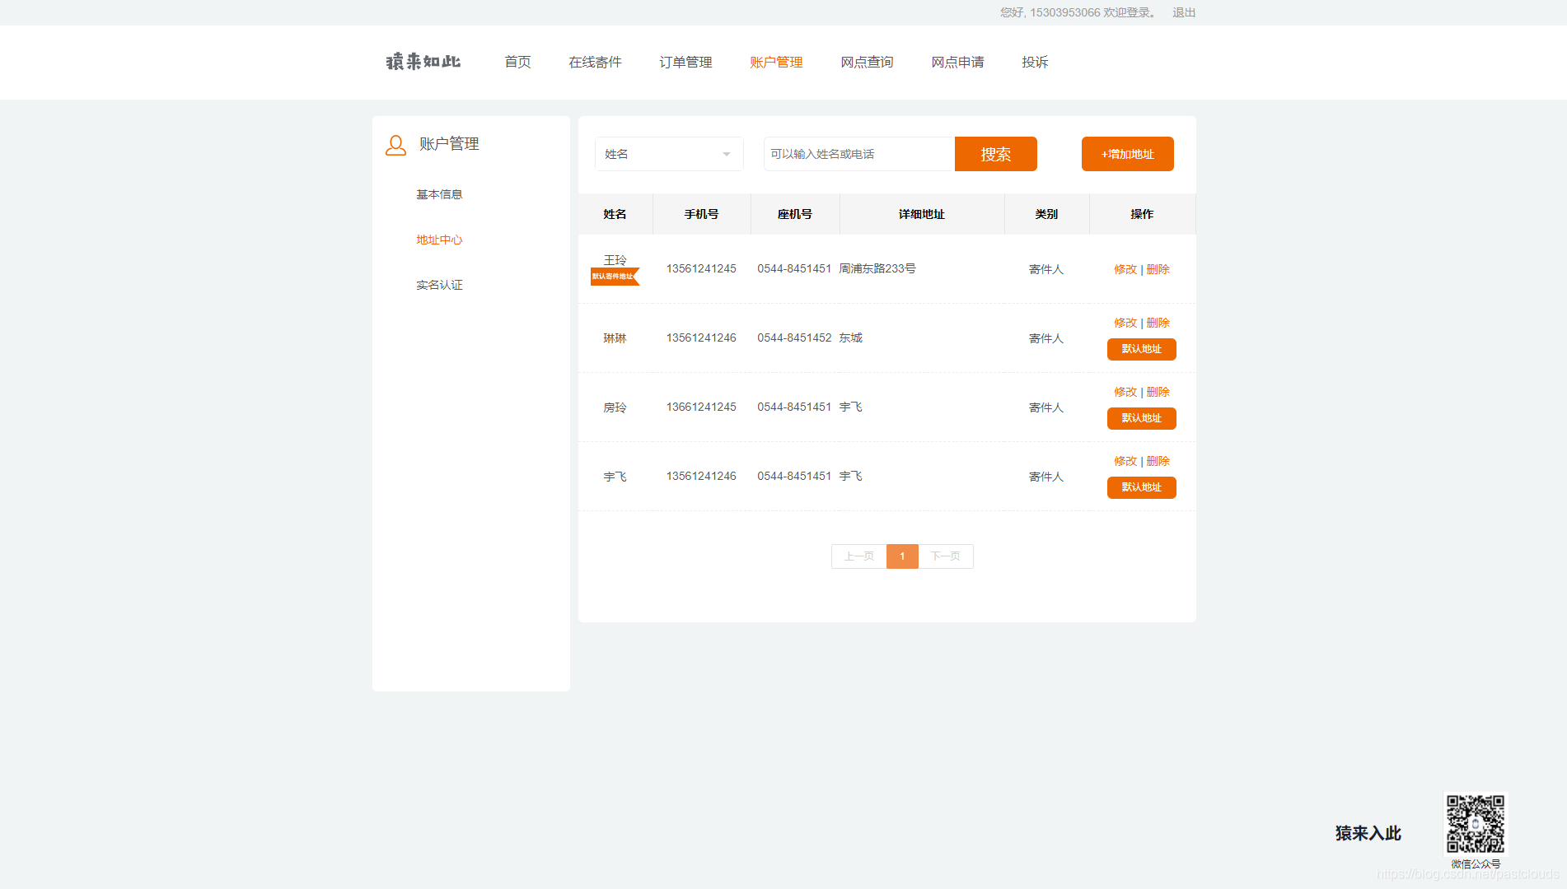Select 基本信息 in the sidebar
The image size is (1567, 889).
click(x=439, y=194)
